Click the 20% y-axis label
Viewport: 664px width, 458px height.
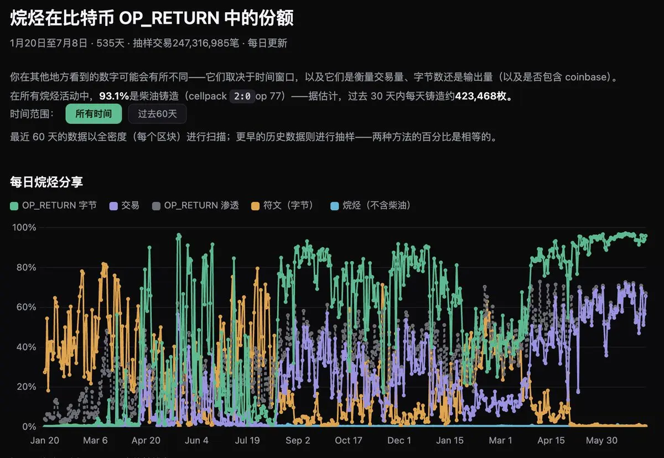pyautogui.click(x=25, y=387)
